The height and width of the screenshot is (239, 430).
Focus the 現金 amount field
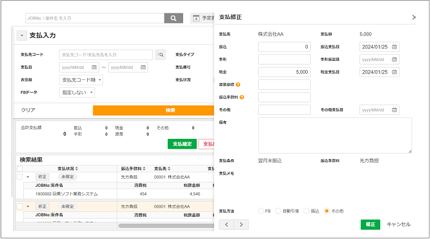[284, 72]
